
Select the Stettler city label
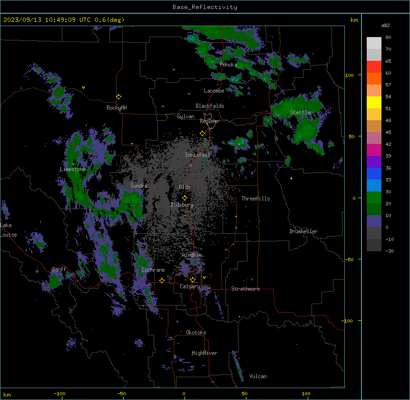click(302, 113)
